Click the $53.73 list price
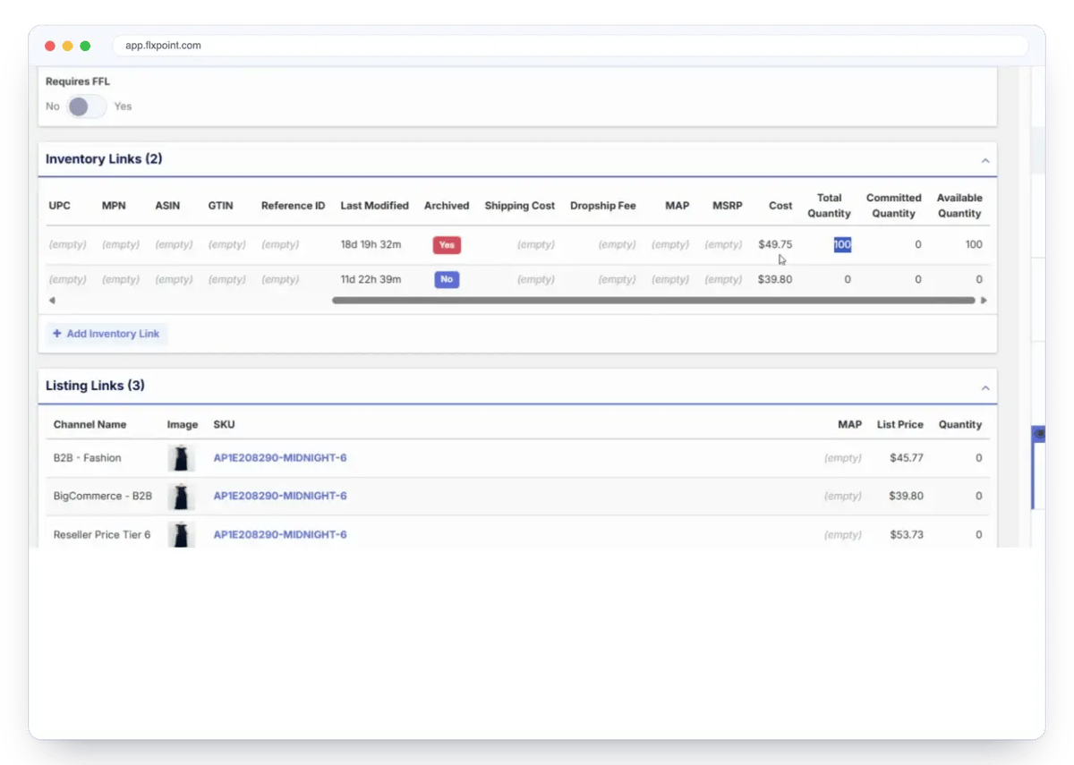Viewport: 1074px width, 765px height. (x=907, y=534)
